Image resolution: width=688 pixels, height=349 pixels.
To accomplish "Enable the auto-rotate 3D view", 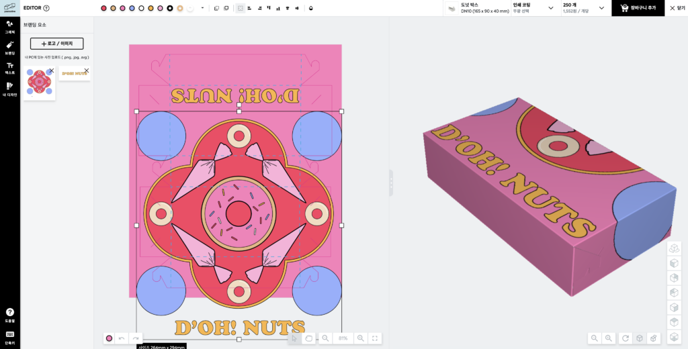I will pos(674,248).
